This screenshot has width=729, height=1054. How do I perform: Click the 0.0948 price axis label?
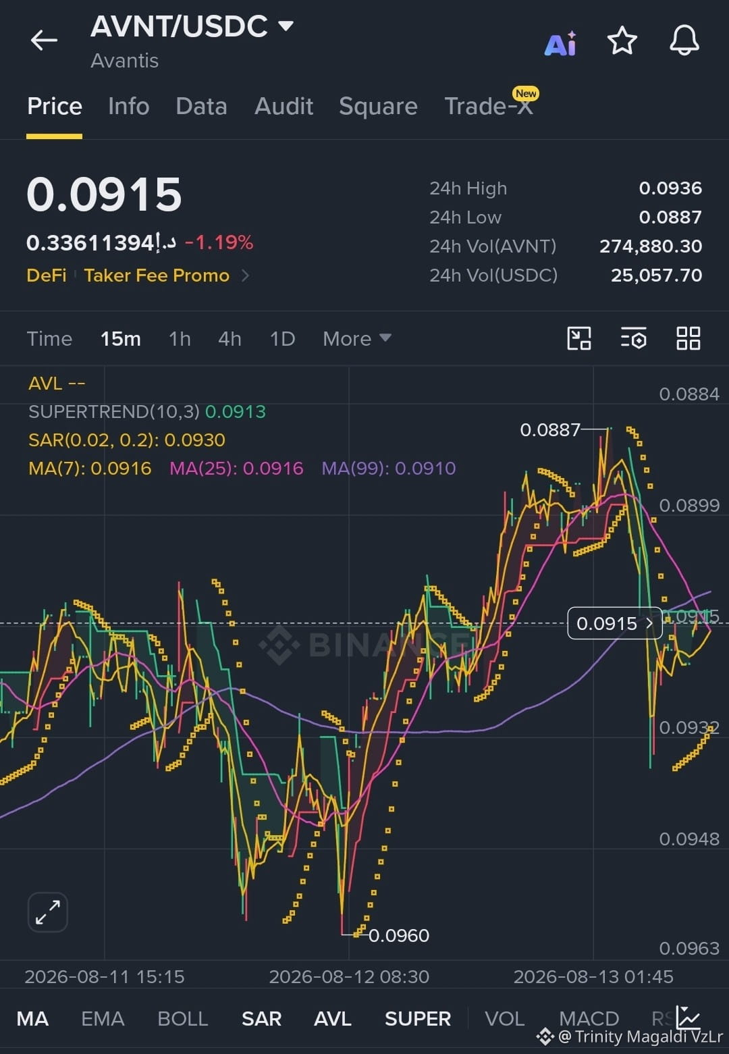tap(689, 839)
